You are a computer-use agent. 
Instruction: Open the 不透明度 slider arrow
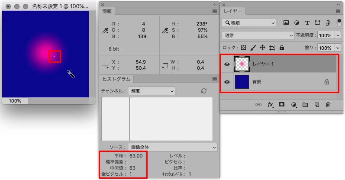pos(338,35)
